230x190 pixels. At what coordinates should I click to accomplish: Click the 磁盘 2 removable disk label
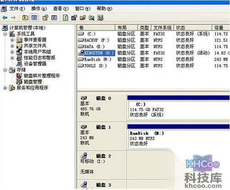click(103, 156)
